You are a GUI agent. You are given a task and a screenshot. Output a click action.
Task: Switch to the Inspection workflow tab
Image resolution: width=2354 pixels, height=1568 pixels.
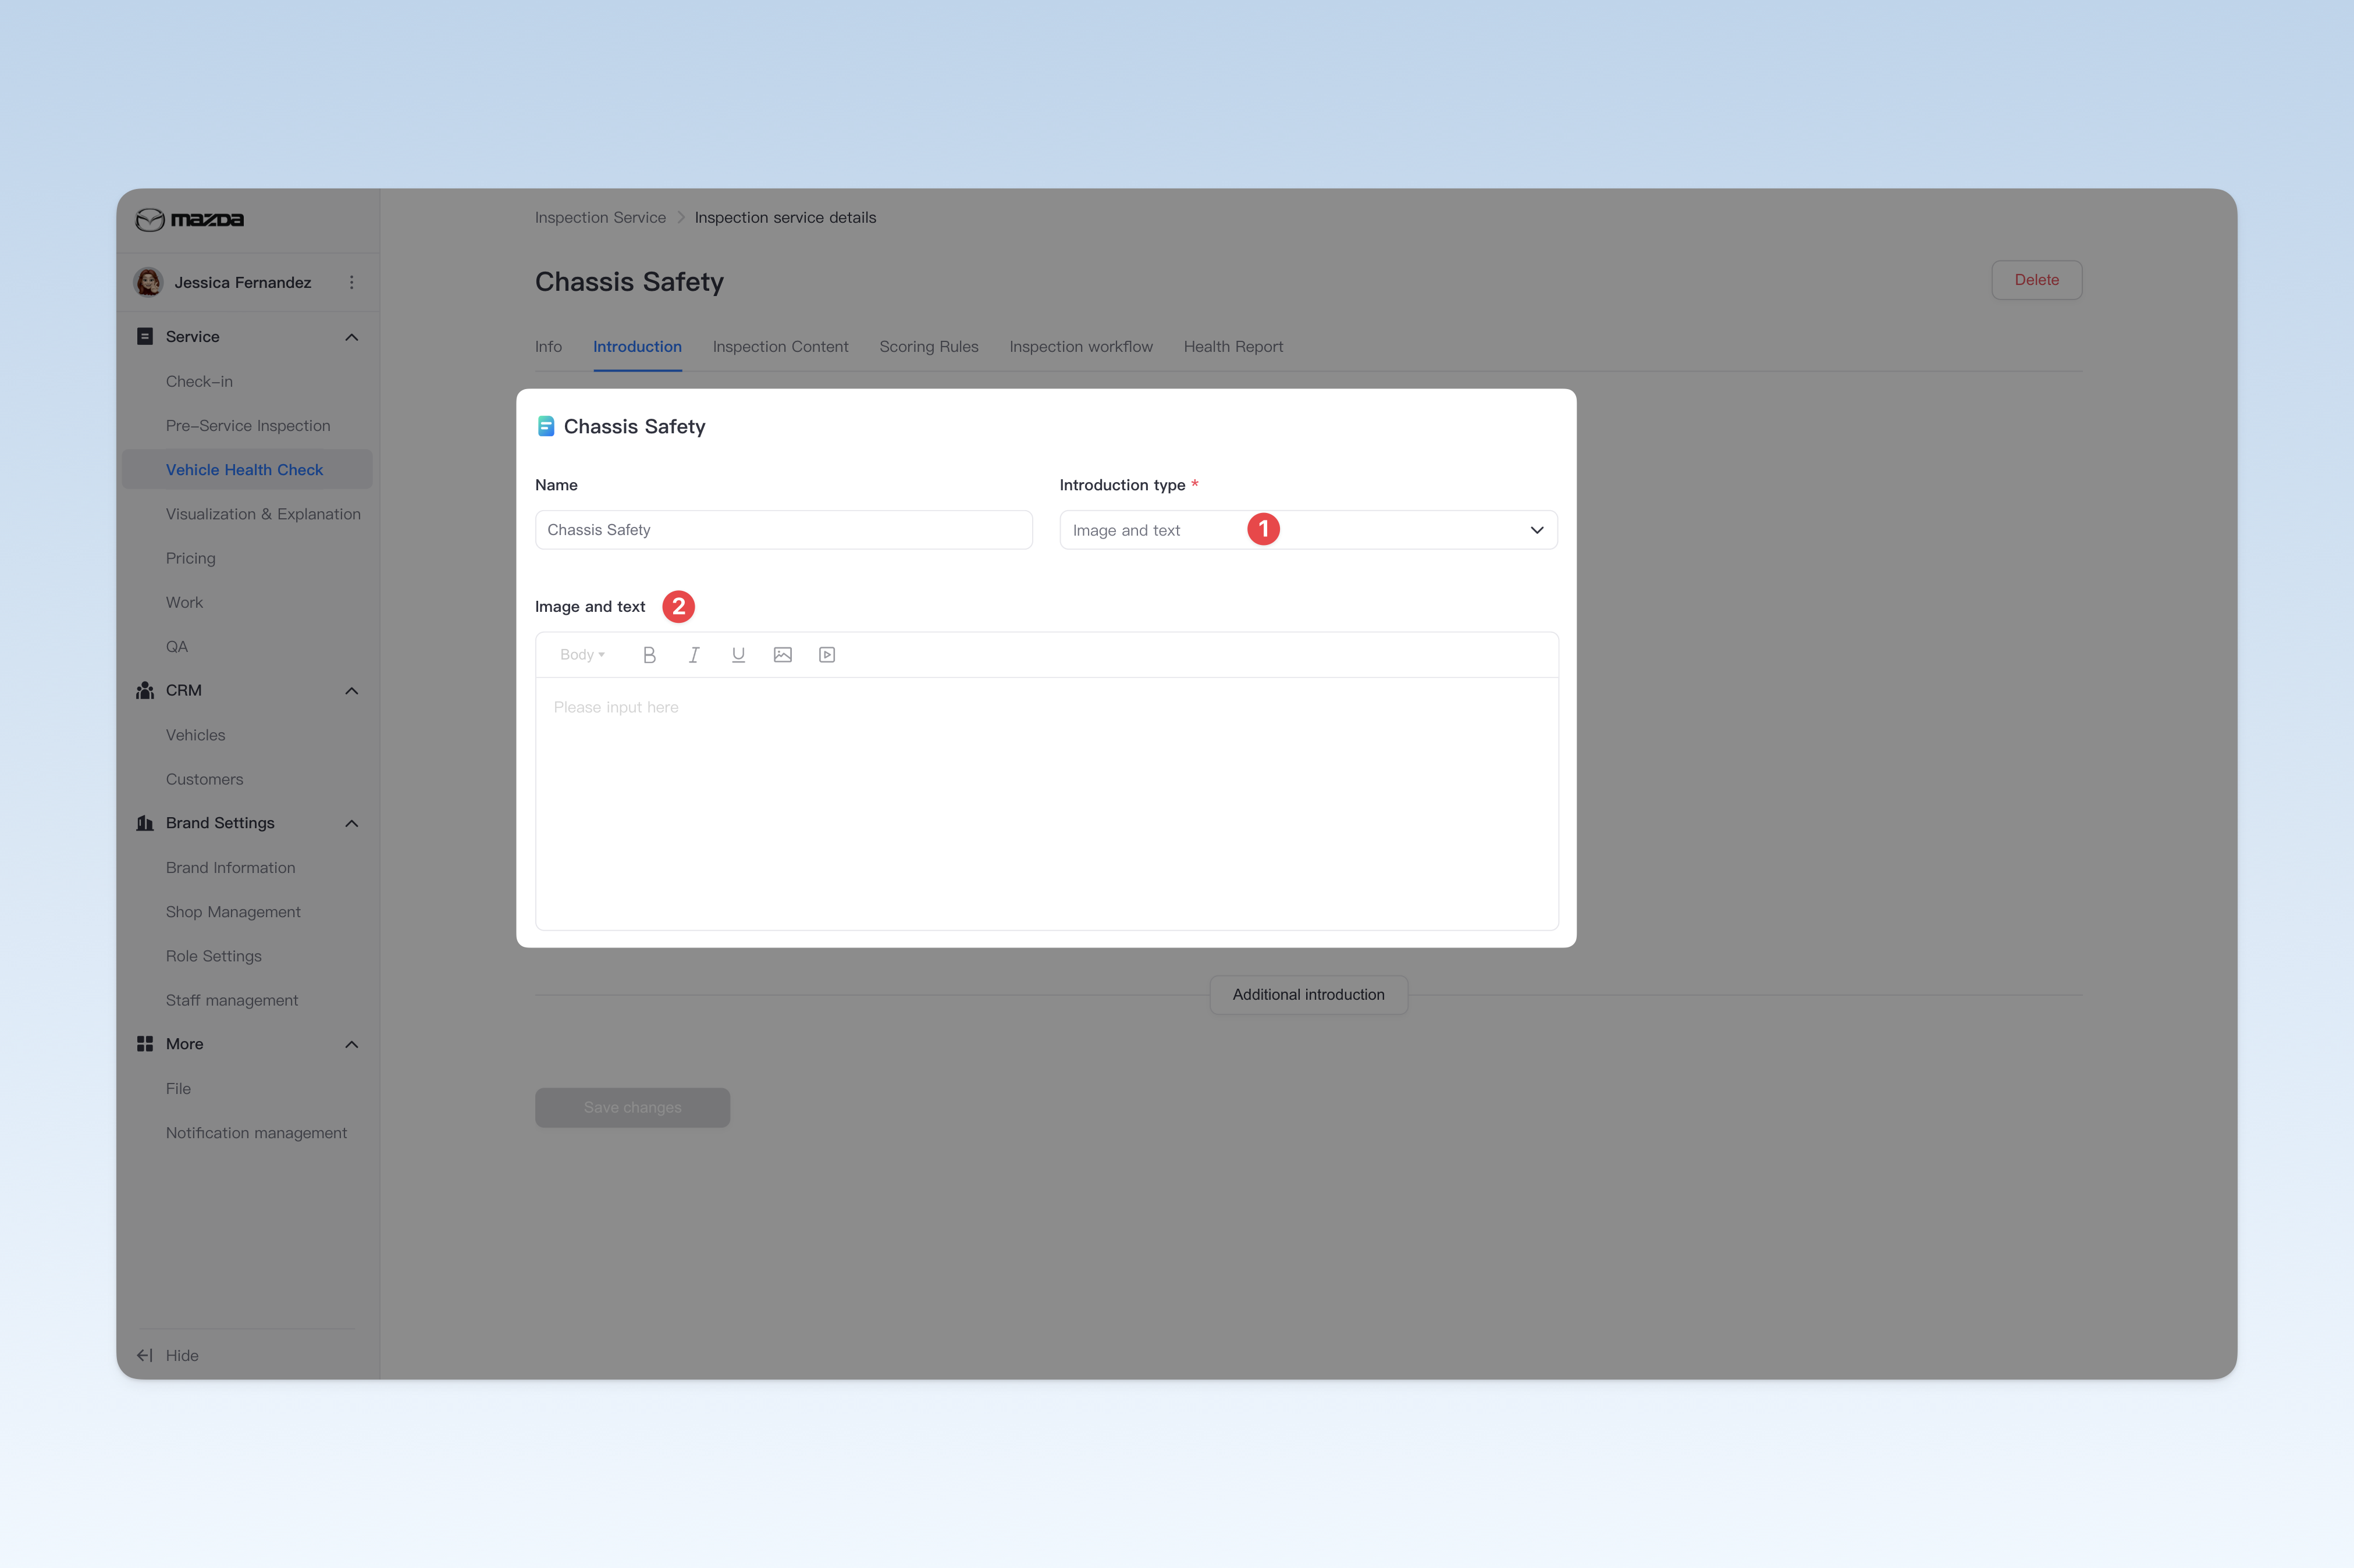tap(1080, 347)
